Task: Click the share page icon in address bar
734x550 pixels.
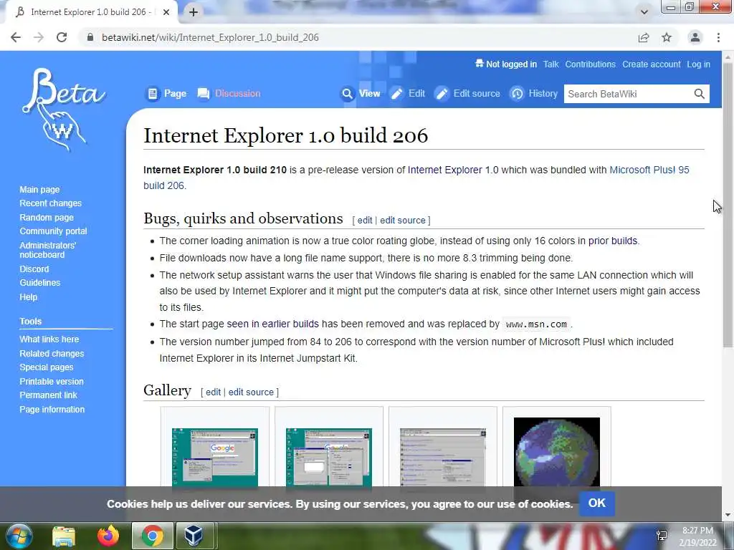Action: coord(644,37)
